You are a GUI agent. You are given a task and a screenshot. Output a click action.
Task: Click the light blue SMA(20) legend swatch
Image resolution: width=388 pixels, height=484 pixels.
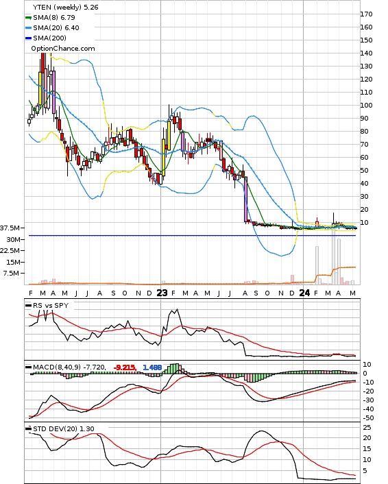[x=28, y=28]
